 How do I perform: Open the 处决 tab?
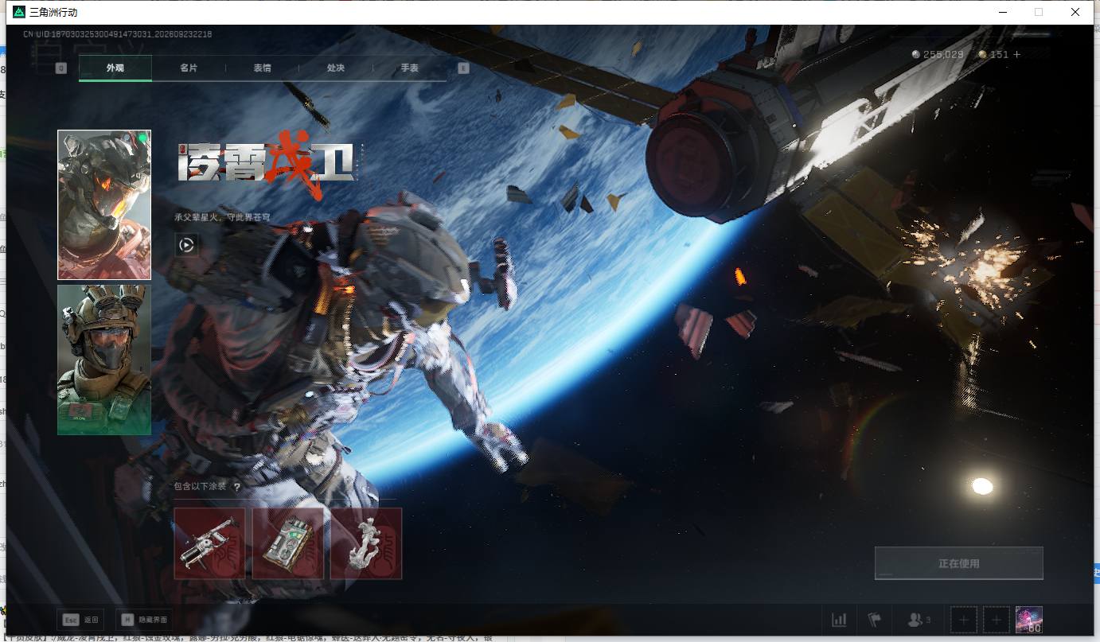click(x=336, y=68)
